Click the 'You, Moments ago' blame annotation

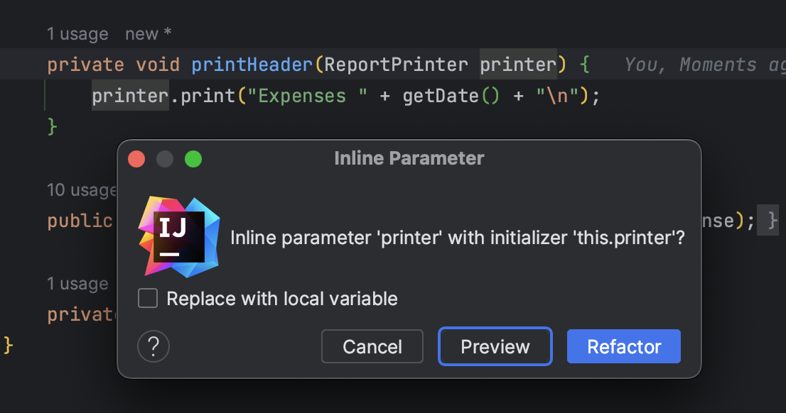(x=704, y=65)
